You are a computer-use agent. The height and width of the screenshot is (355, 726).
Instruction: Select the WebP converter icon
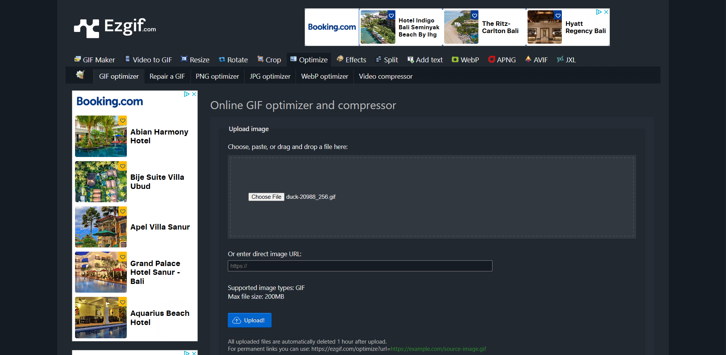click(456, 60)
